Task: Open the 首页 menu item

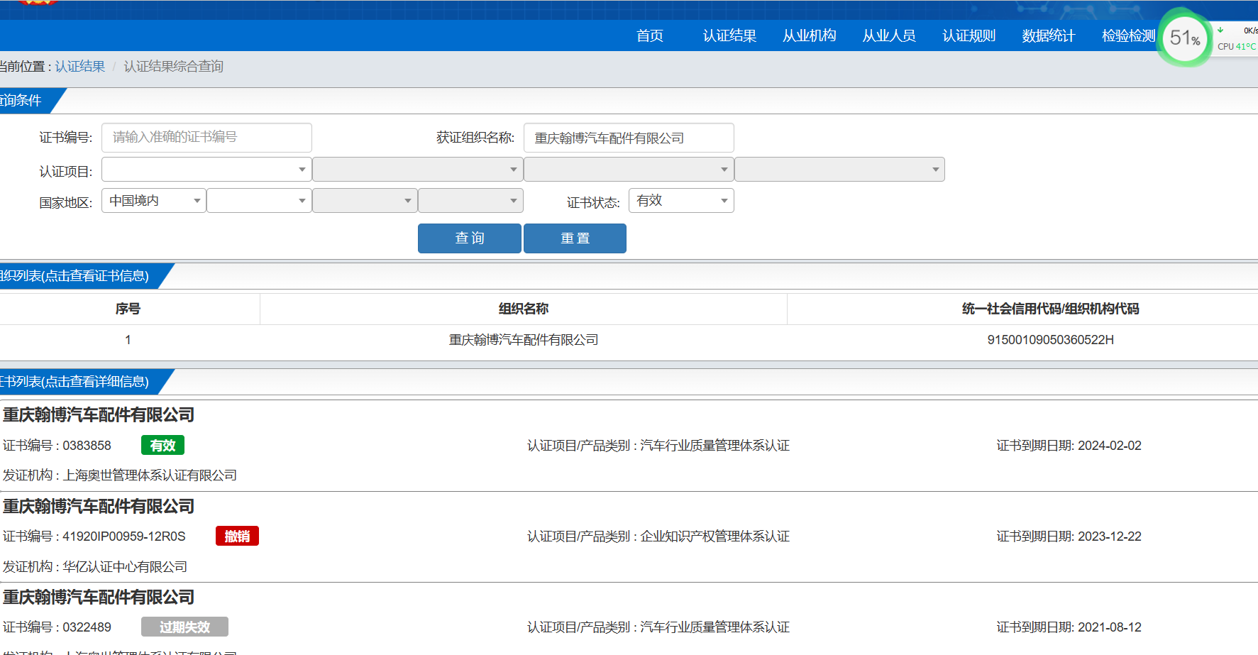Action: [649, 35]
